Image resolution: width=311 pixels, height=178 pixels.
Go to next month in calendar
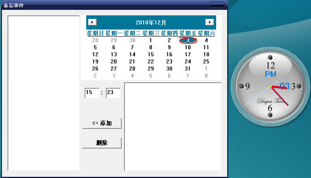(209, 22)
